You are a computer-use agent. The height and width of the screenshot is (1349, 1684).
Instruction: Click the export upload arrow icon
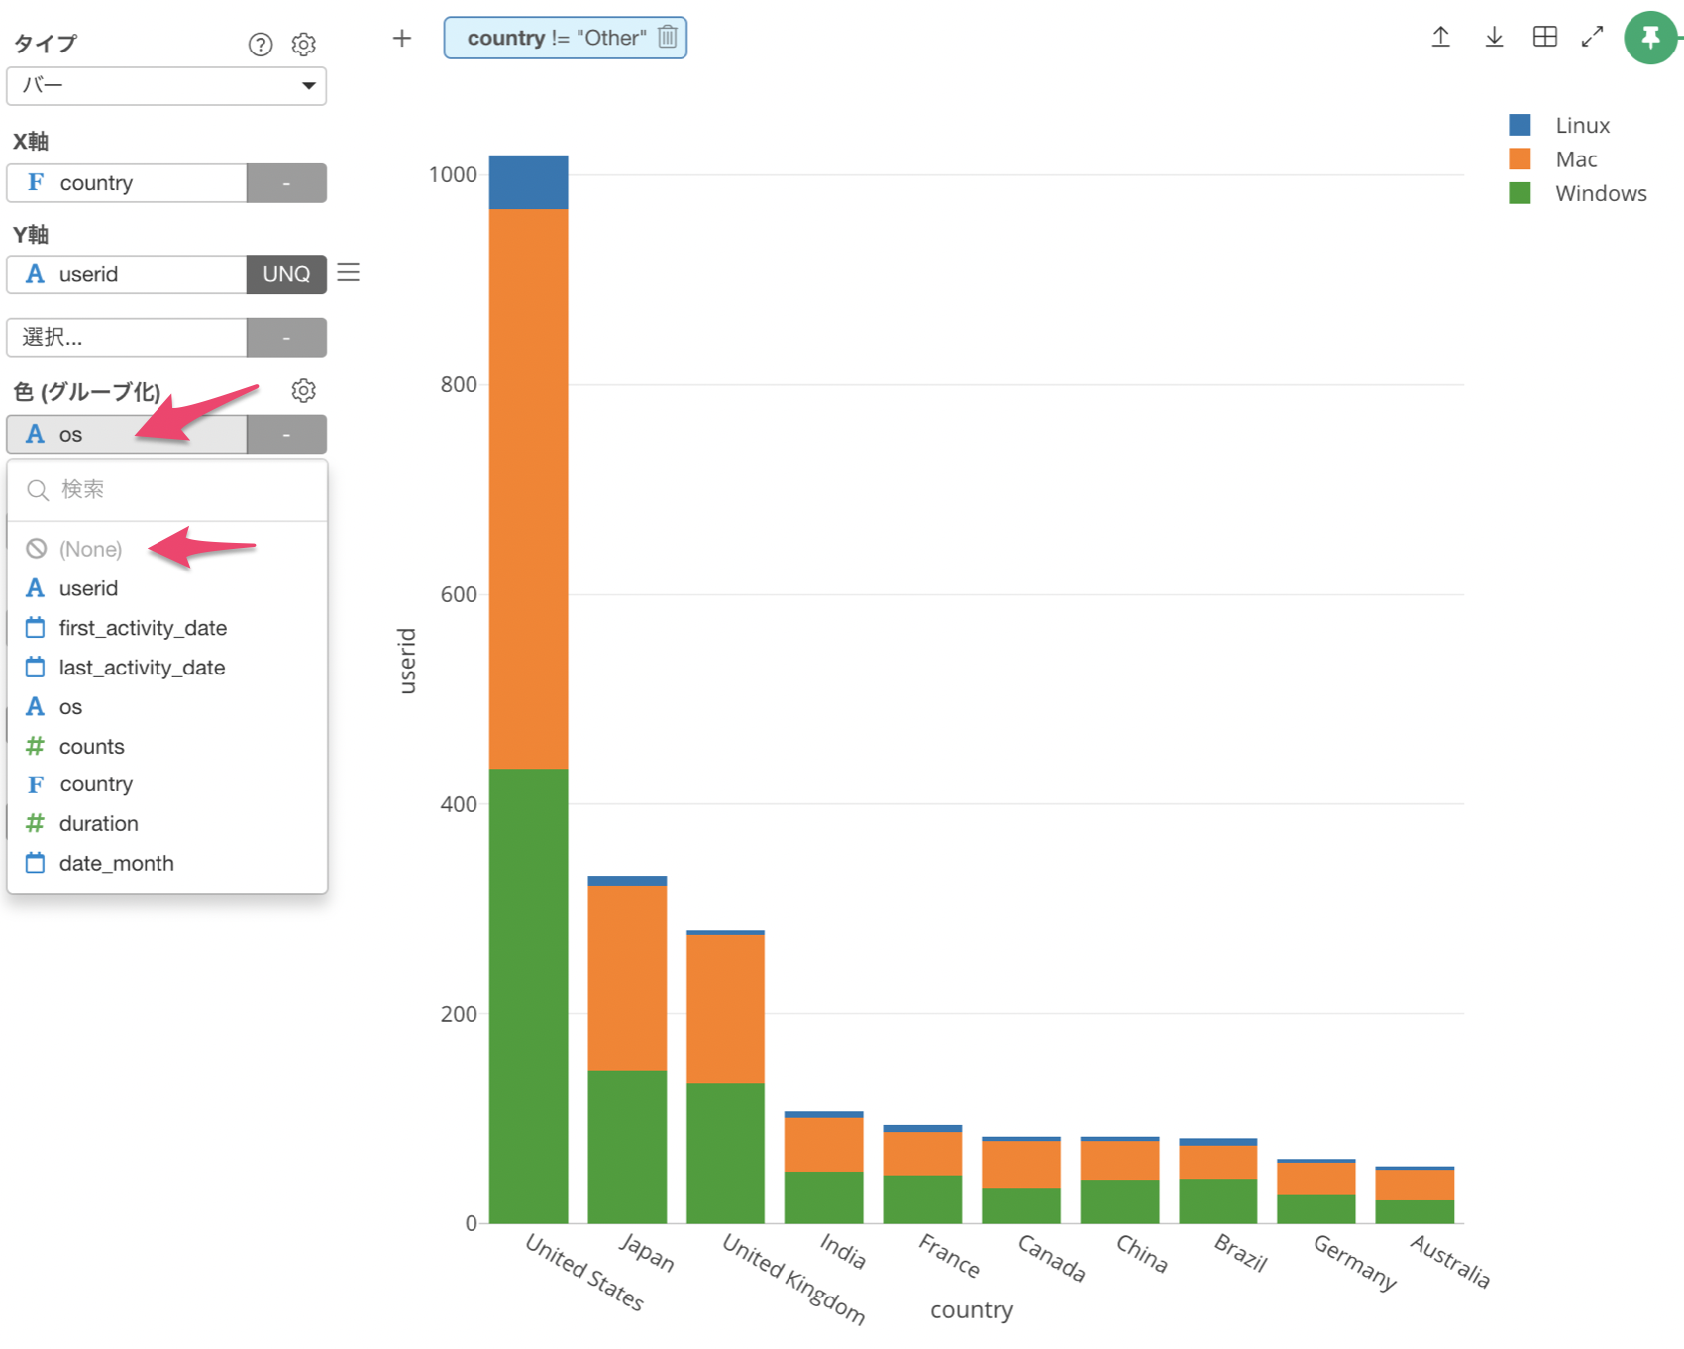tap(1441, 37)
